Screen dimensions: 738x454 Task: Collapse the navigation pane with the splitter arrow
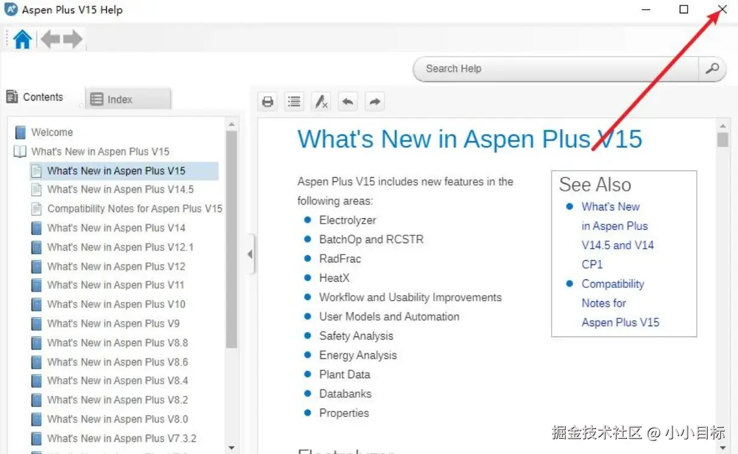(250, 255)
